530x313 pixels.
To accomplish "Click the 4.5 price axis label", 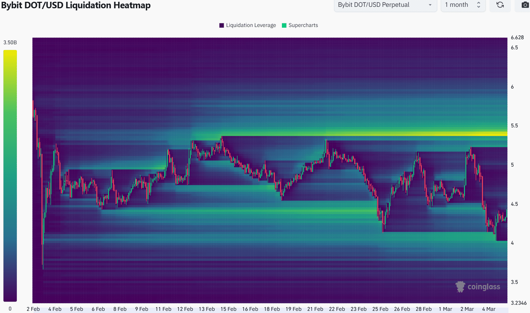I will click(x=515, y=204).
